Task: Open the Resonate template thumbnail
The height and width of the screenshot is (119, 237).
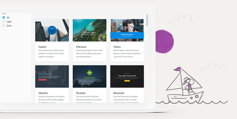Action: tap(127, 76)
